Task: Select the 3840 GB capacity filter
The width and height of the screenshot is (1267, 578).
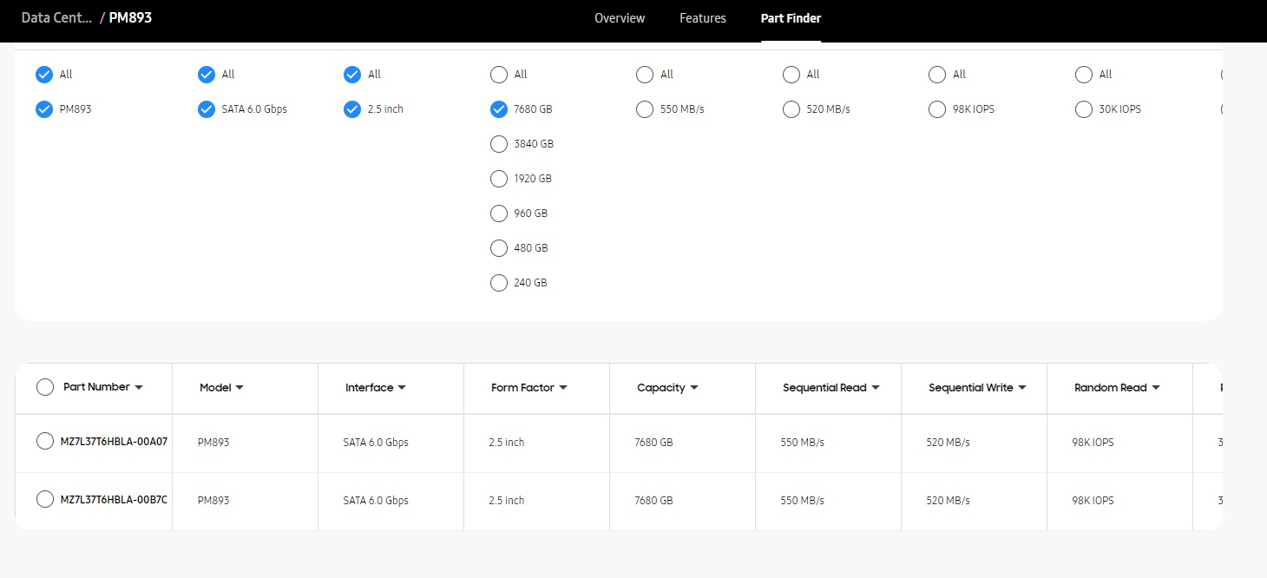Action: point(499,144)
